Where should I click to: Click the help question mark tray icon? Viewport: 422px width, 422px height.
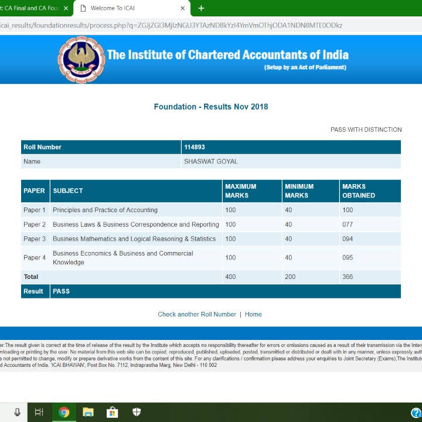coord(416,413)
